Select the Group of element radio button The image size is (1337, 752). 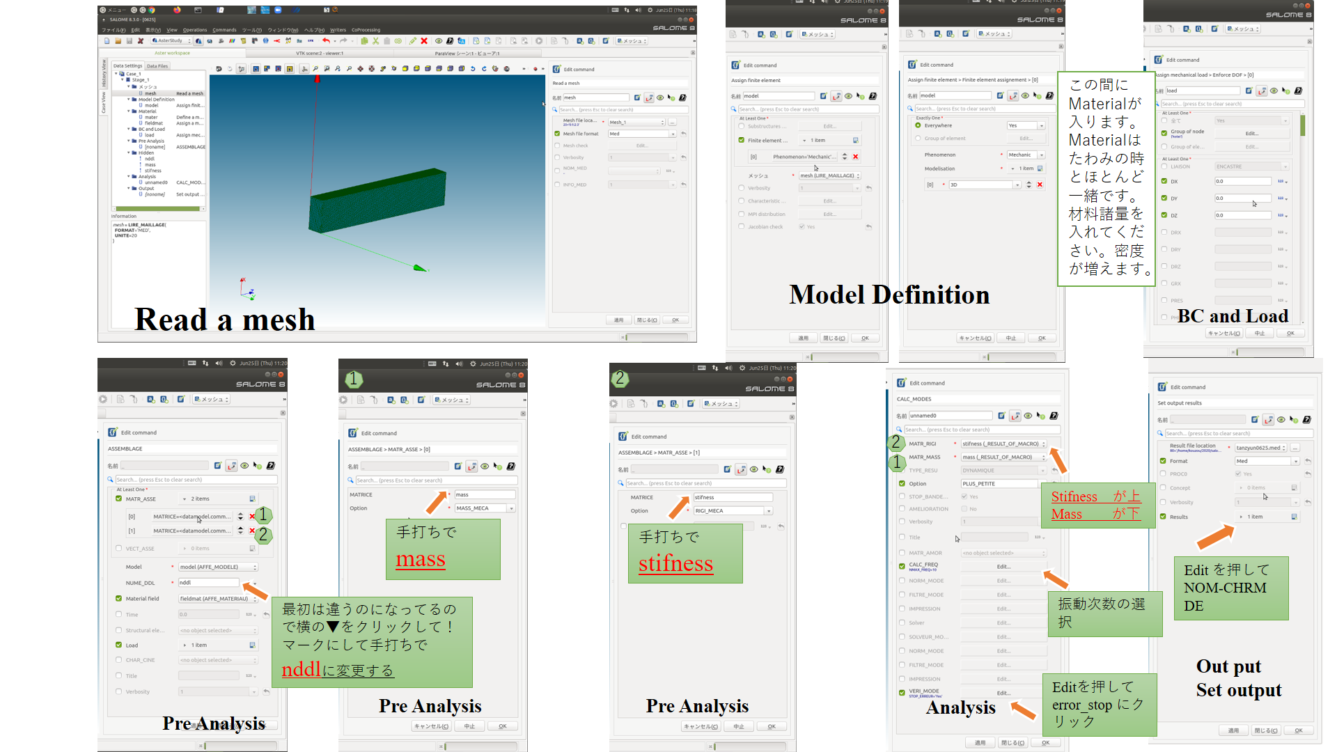pos(918,139)
